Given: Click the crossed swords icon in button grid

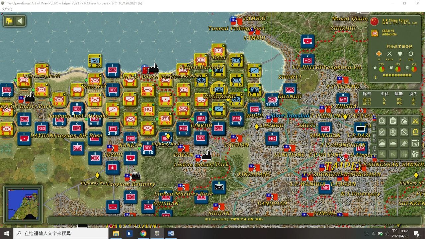Looking at the screenshot, I should (415, 121).
